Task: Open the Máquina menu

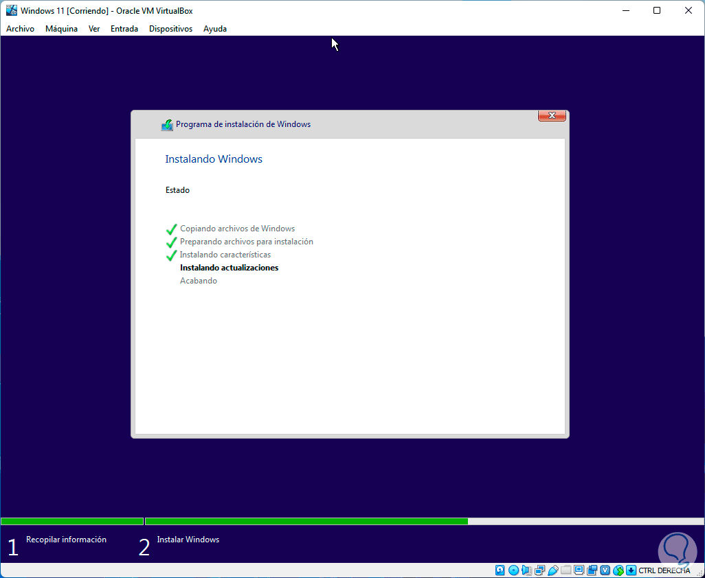Action: pyautogui.click(x=61, y=29)
